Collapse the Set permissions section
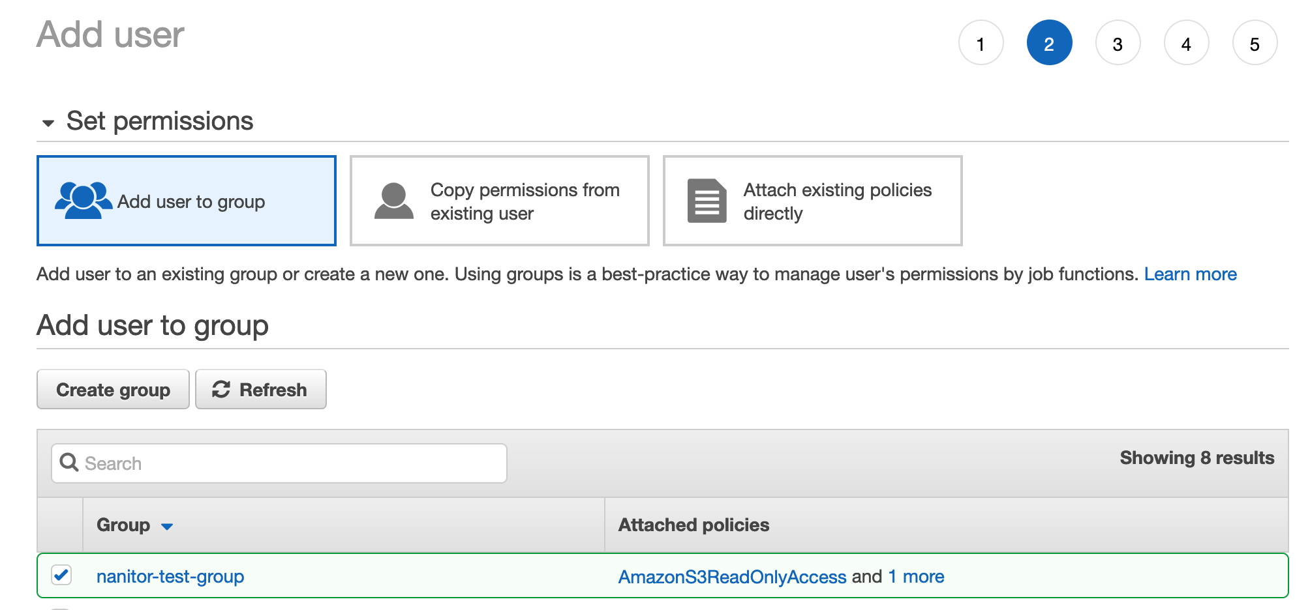The width and height of the screenshot is (1310, 610). tap(48, 123)
